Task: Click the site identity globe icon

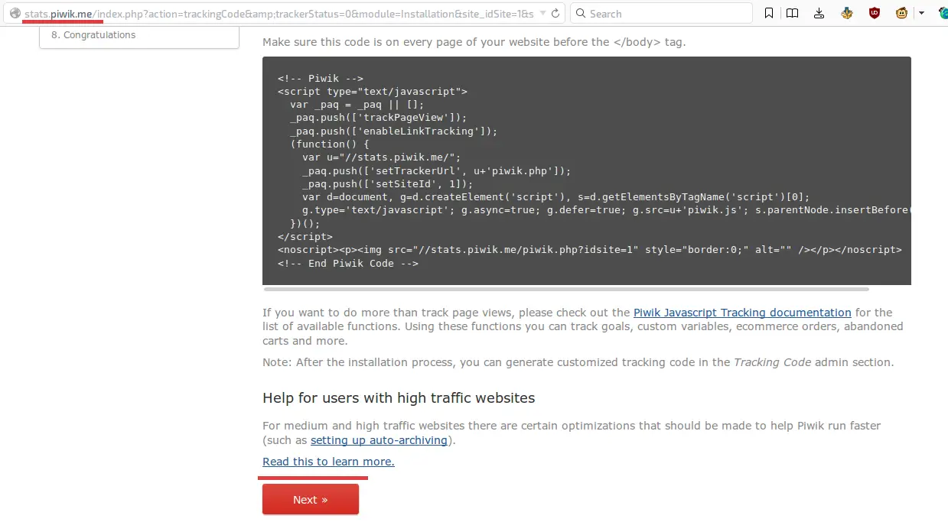Action: 14,13
